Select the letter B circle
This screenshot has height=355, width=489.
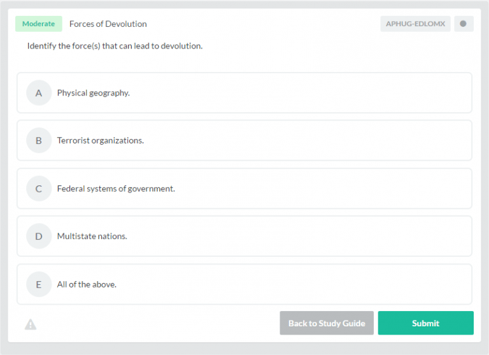pos(39,141)
